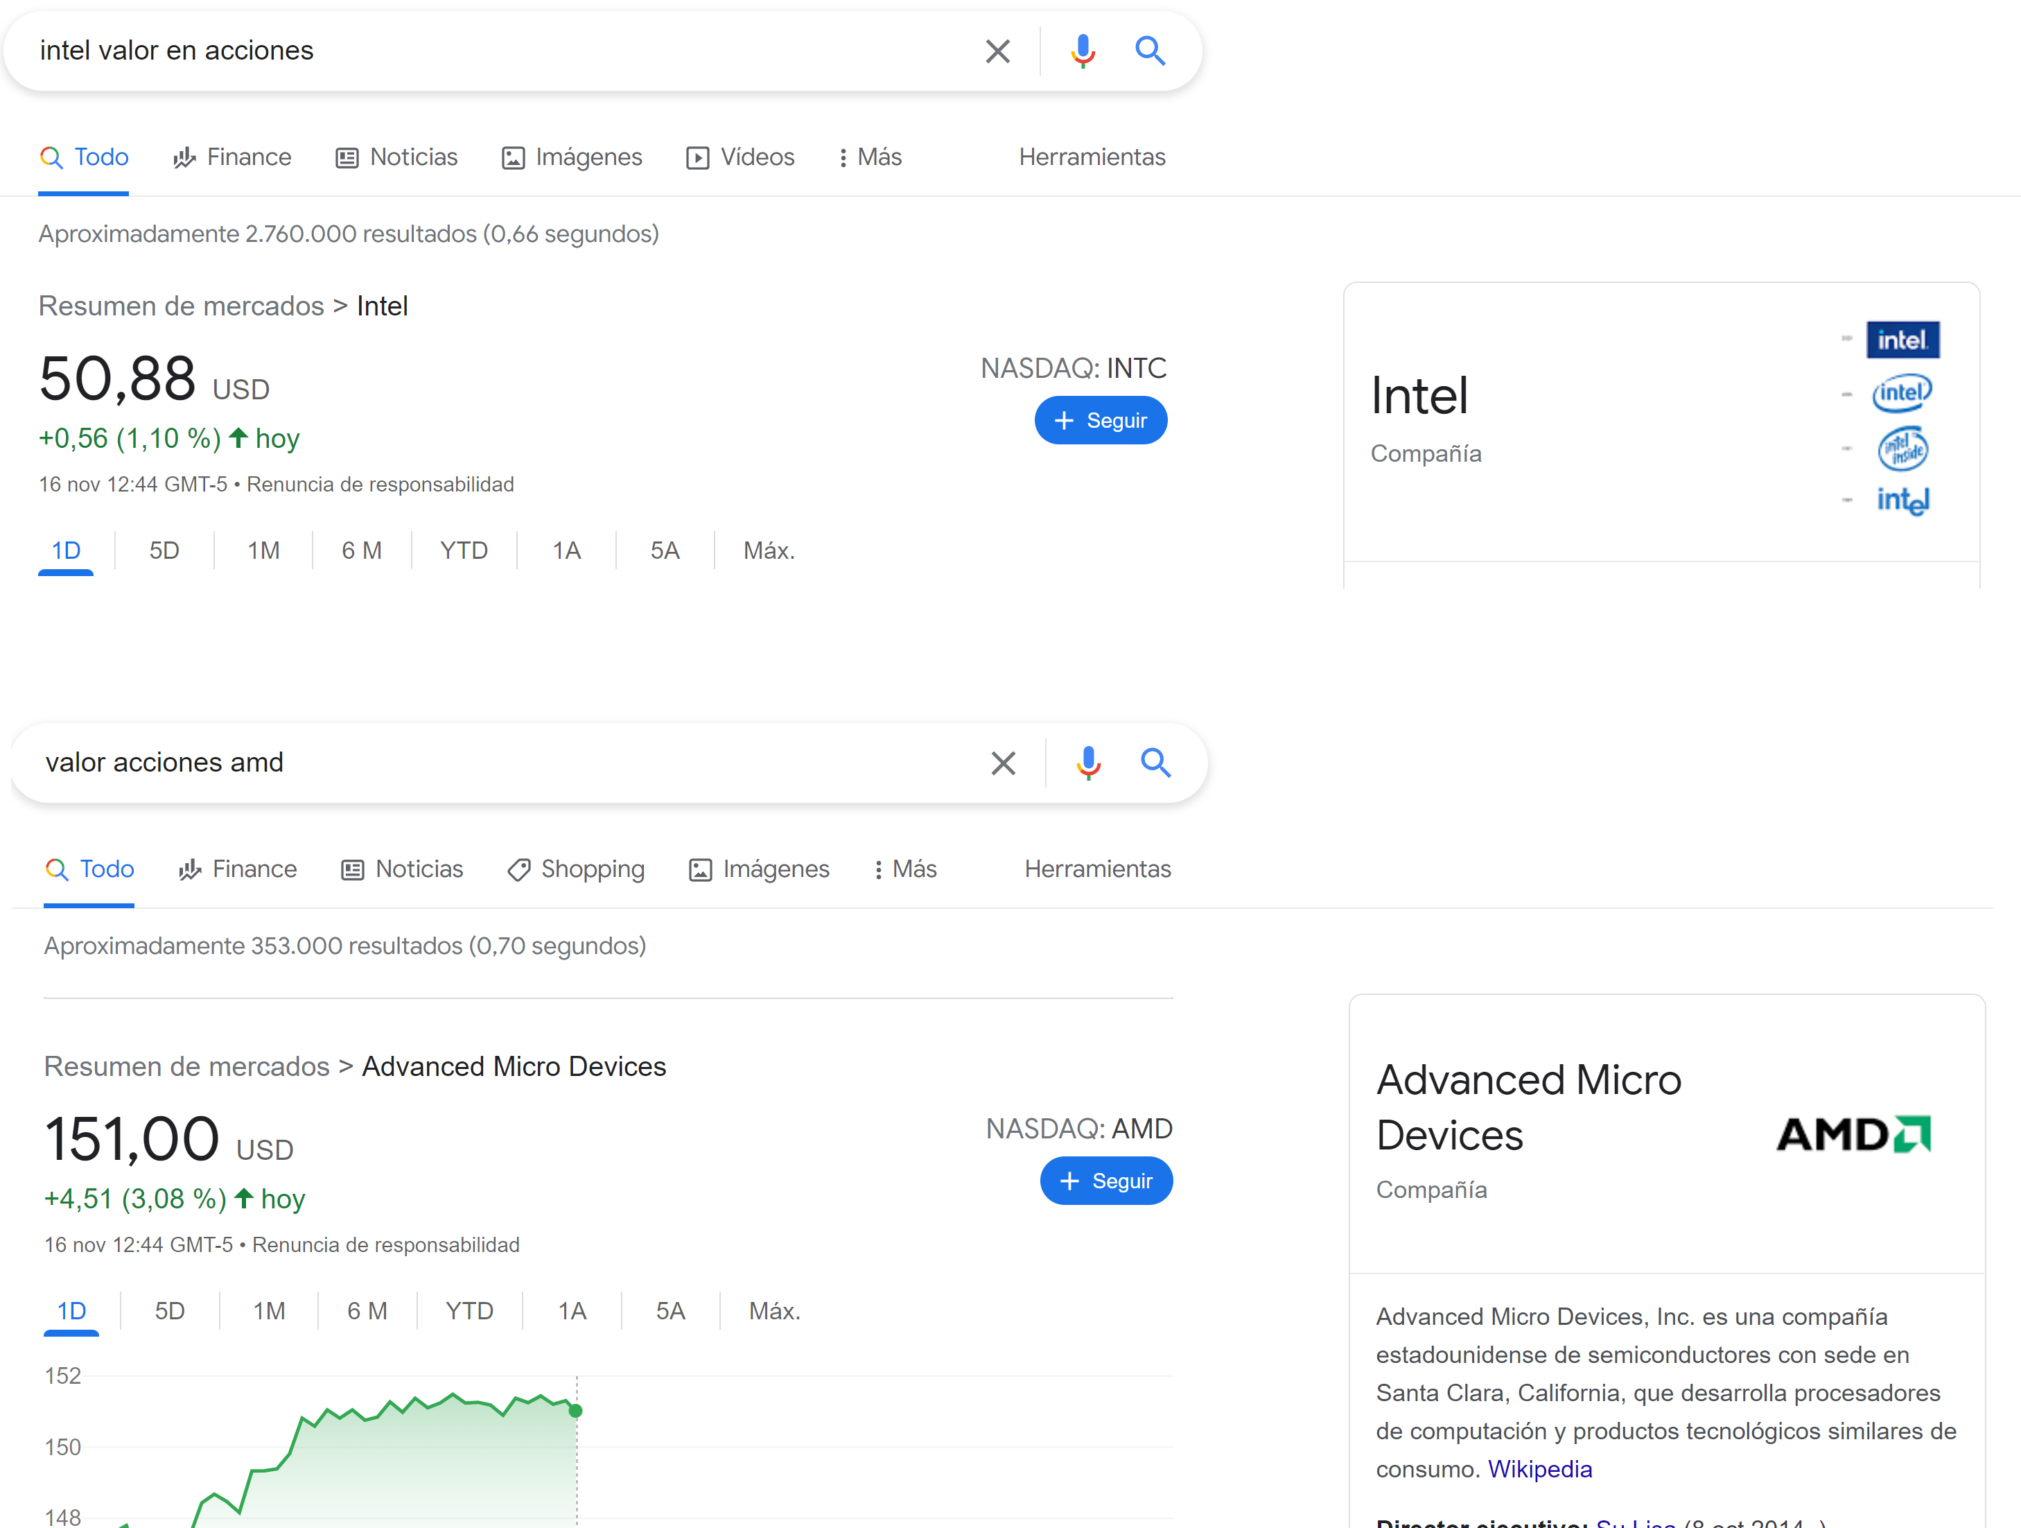
Task: Select the 5D range for the Intel chart
Action: tap(164, 551)
